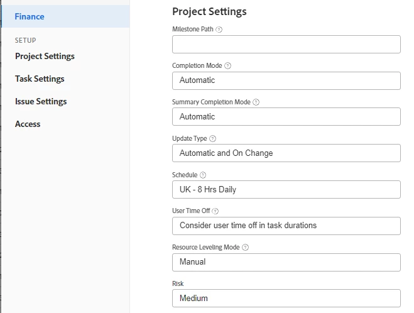Screen dimensions: 414x313
Task: Click help icon next to Milestone Path
Action: pos(219,30)
